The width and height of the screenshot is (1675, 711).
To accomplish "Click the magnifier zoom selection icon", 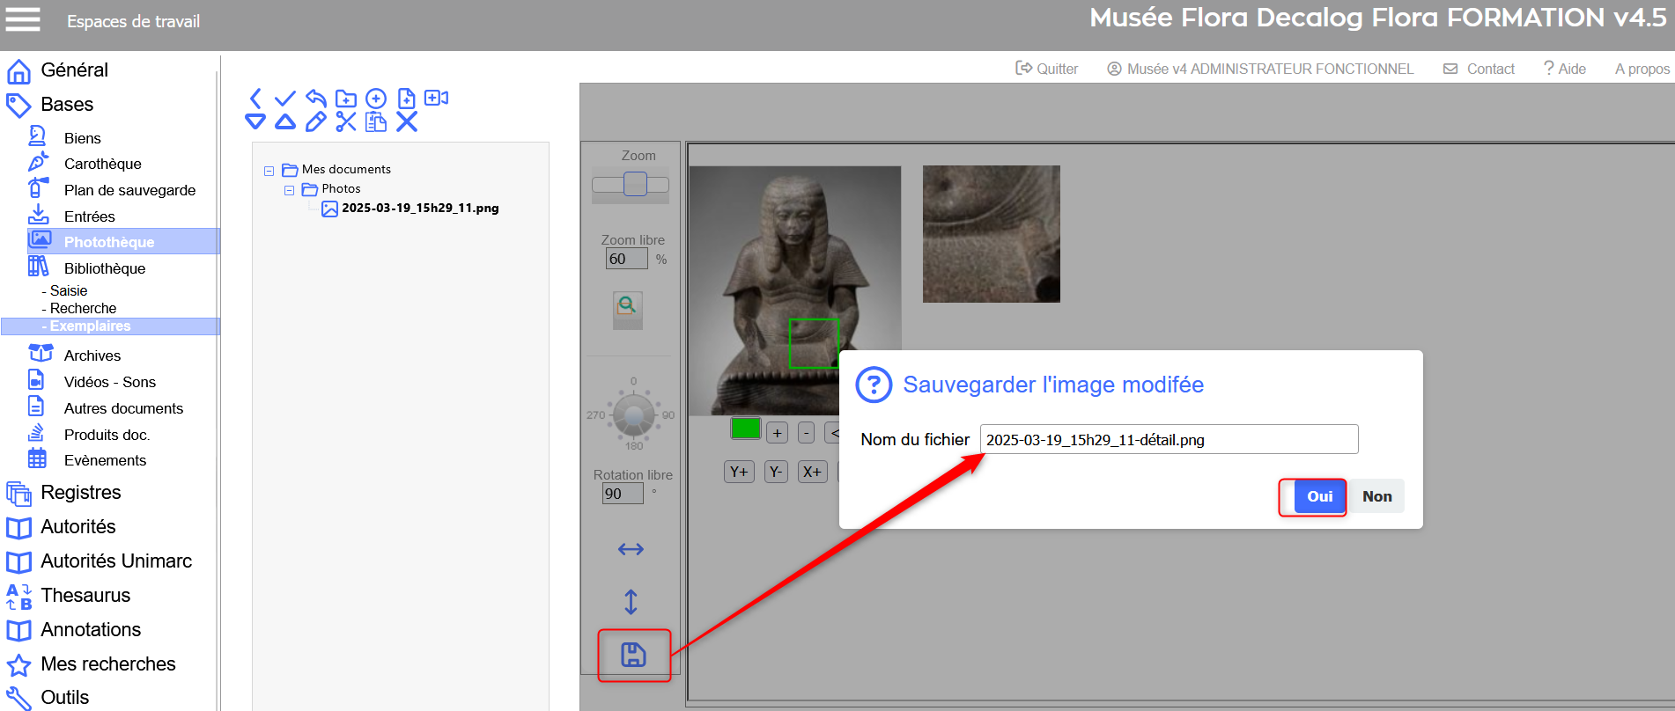I will click(x=627, y=307).
